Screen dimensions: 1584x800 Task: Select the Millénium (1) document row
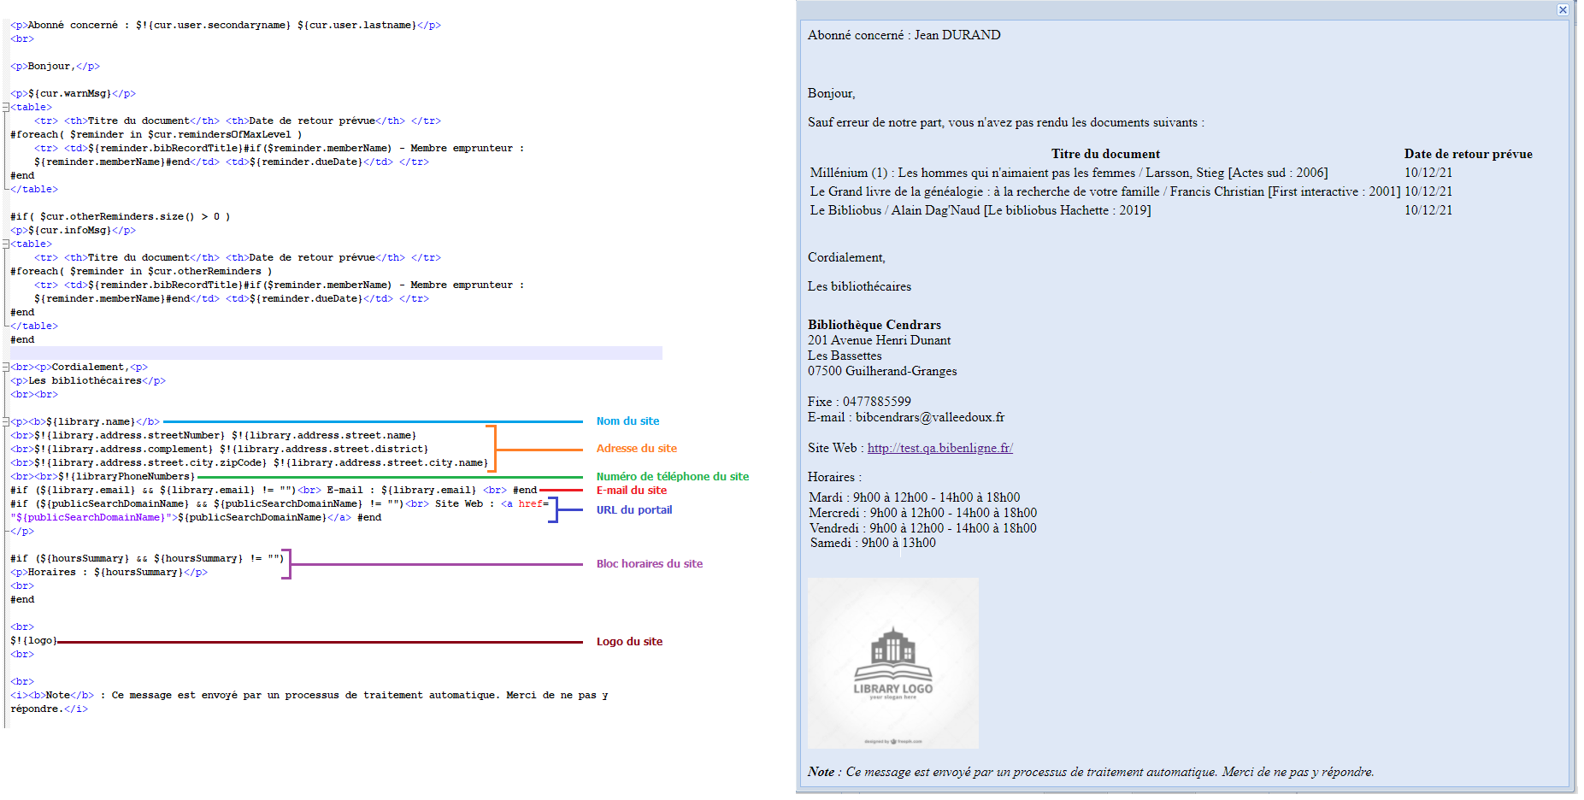tap(1068, 173)
